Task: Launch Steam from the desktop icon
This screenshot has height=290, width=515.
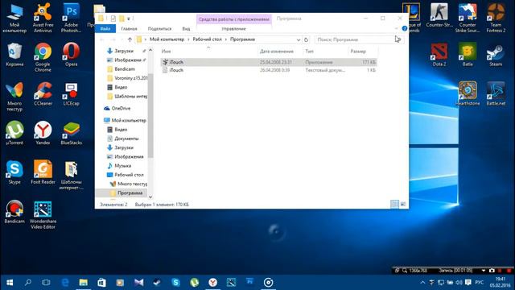Action: click(x=496, y=55)
